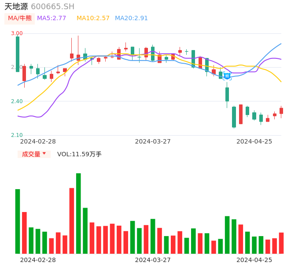Click the rightmost red volume bar
This screenshot has height=266, width=302.
pos(281,243)
